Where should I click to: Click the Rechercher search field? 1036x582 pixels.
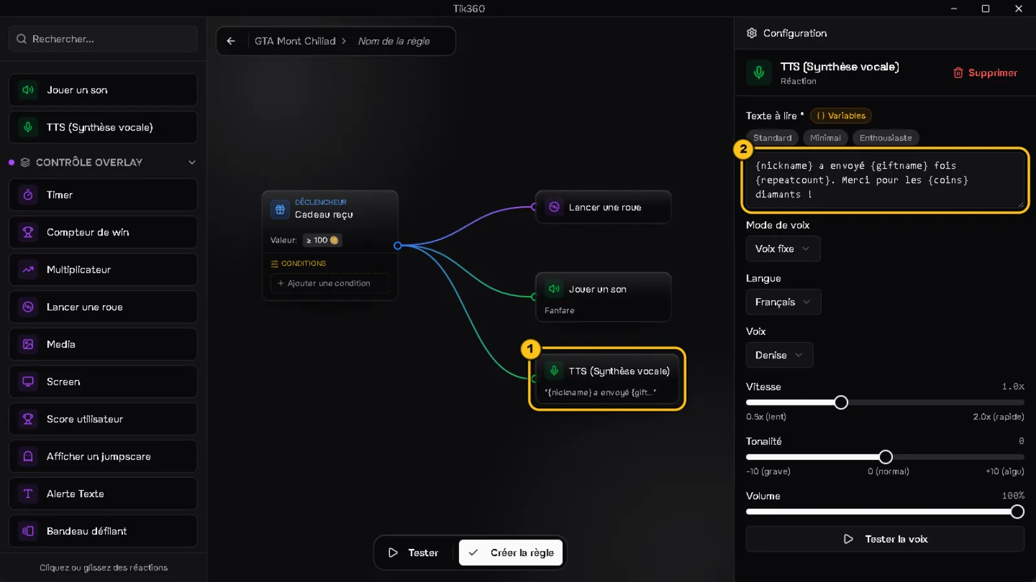104,39
